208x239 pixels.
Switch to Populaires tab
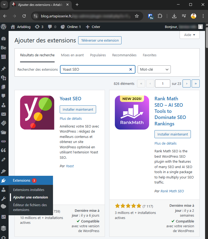tap(98, 55)
